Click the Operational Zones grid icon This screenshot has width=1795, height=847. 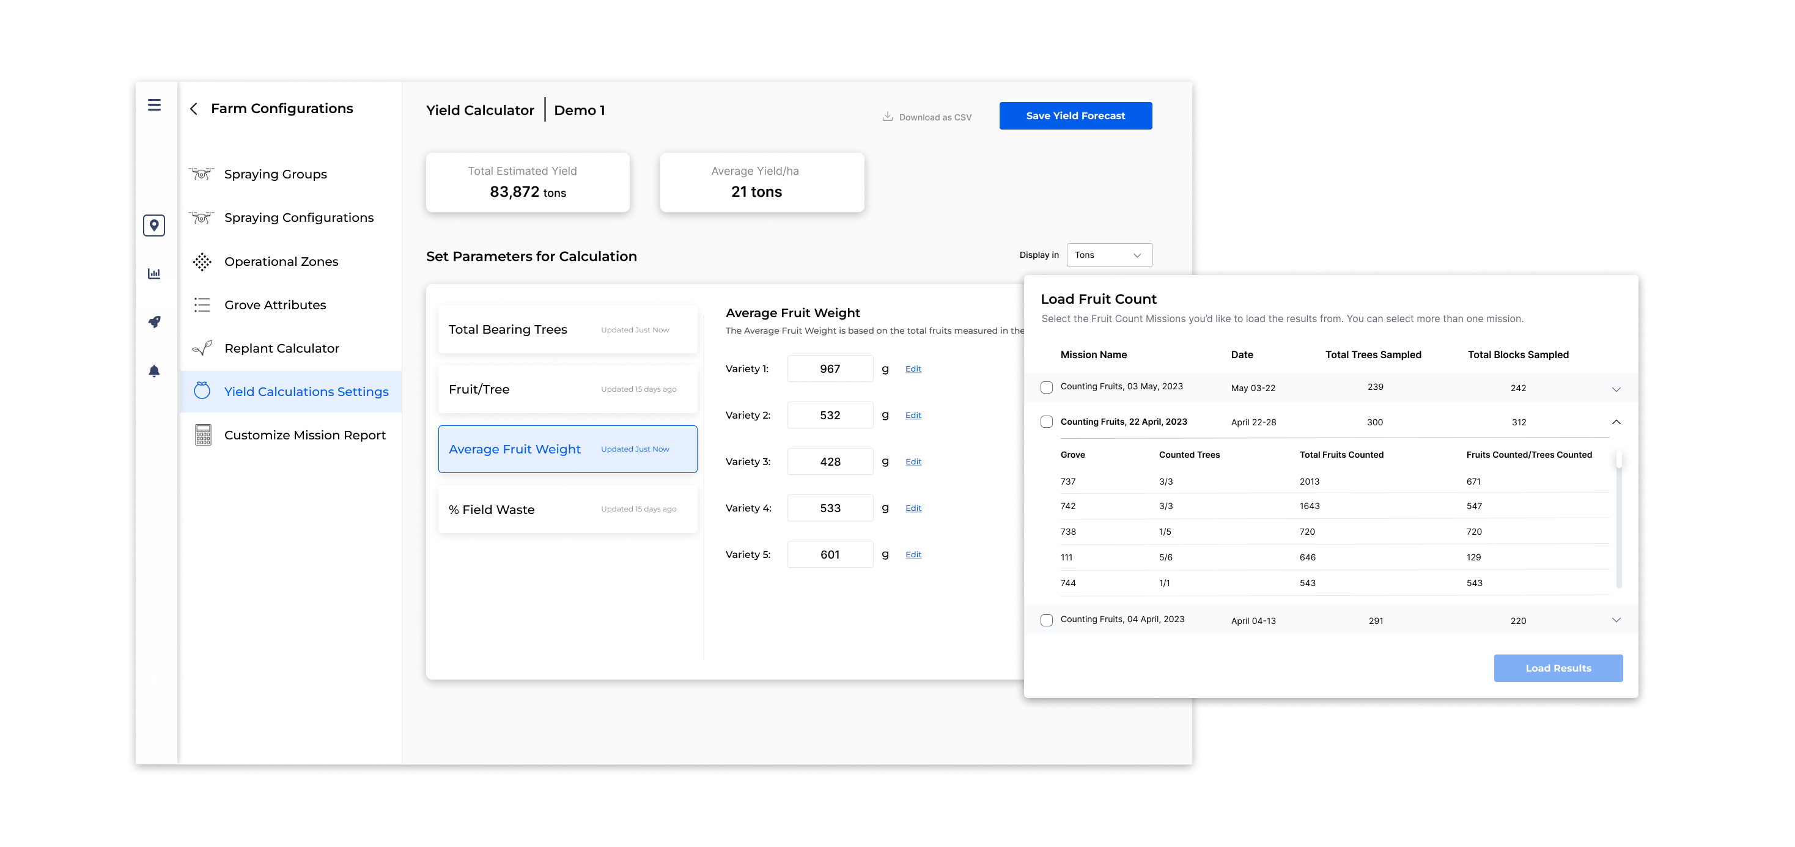[201, 261]
